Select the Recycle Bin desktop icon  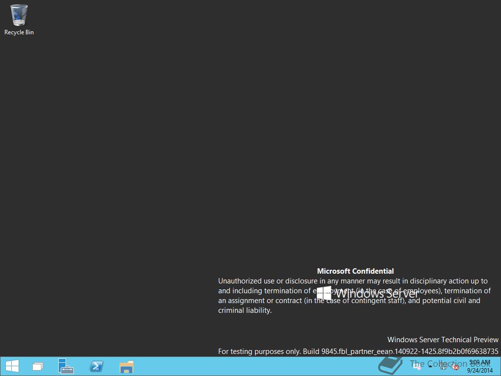(x=19, y=19)
